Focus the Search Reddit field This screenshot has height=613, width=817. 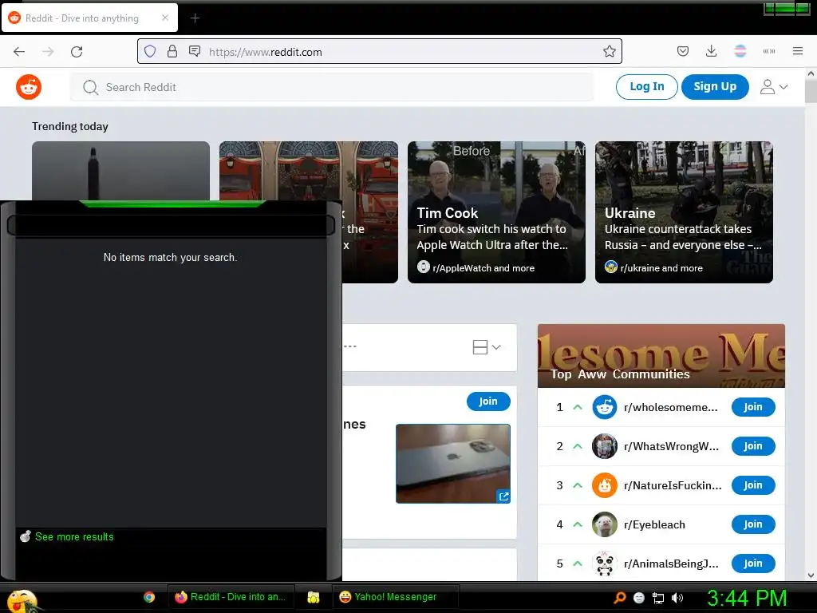tap(332, 87)
